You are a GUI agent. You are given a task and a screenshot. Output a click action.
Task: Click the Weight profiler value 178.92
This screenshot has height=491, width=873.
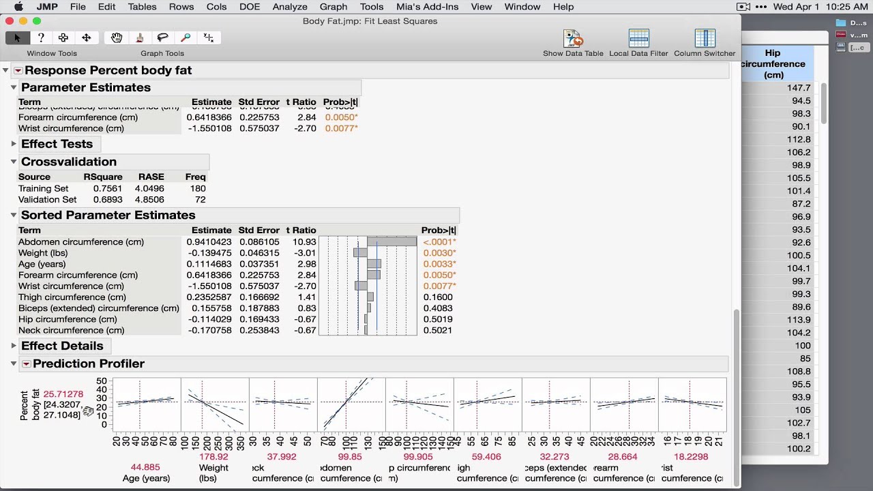213,456
